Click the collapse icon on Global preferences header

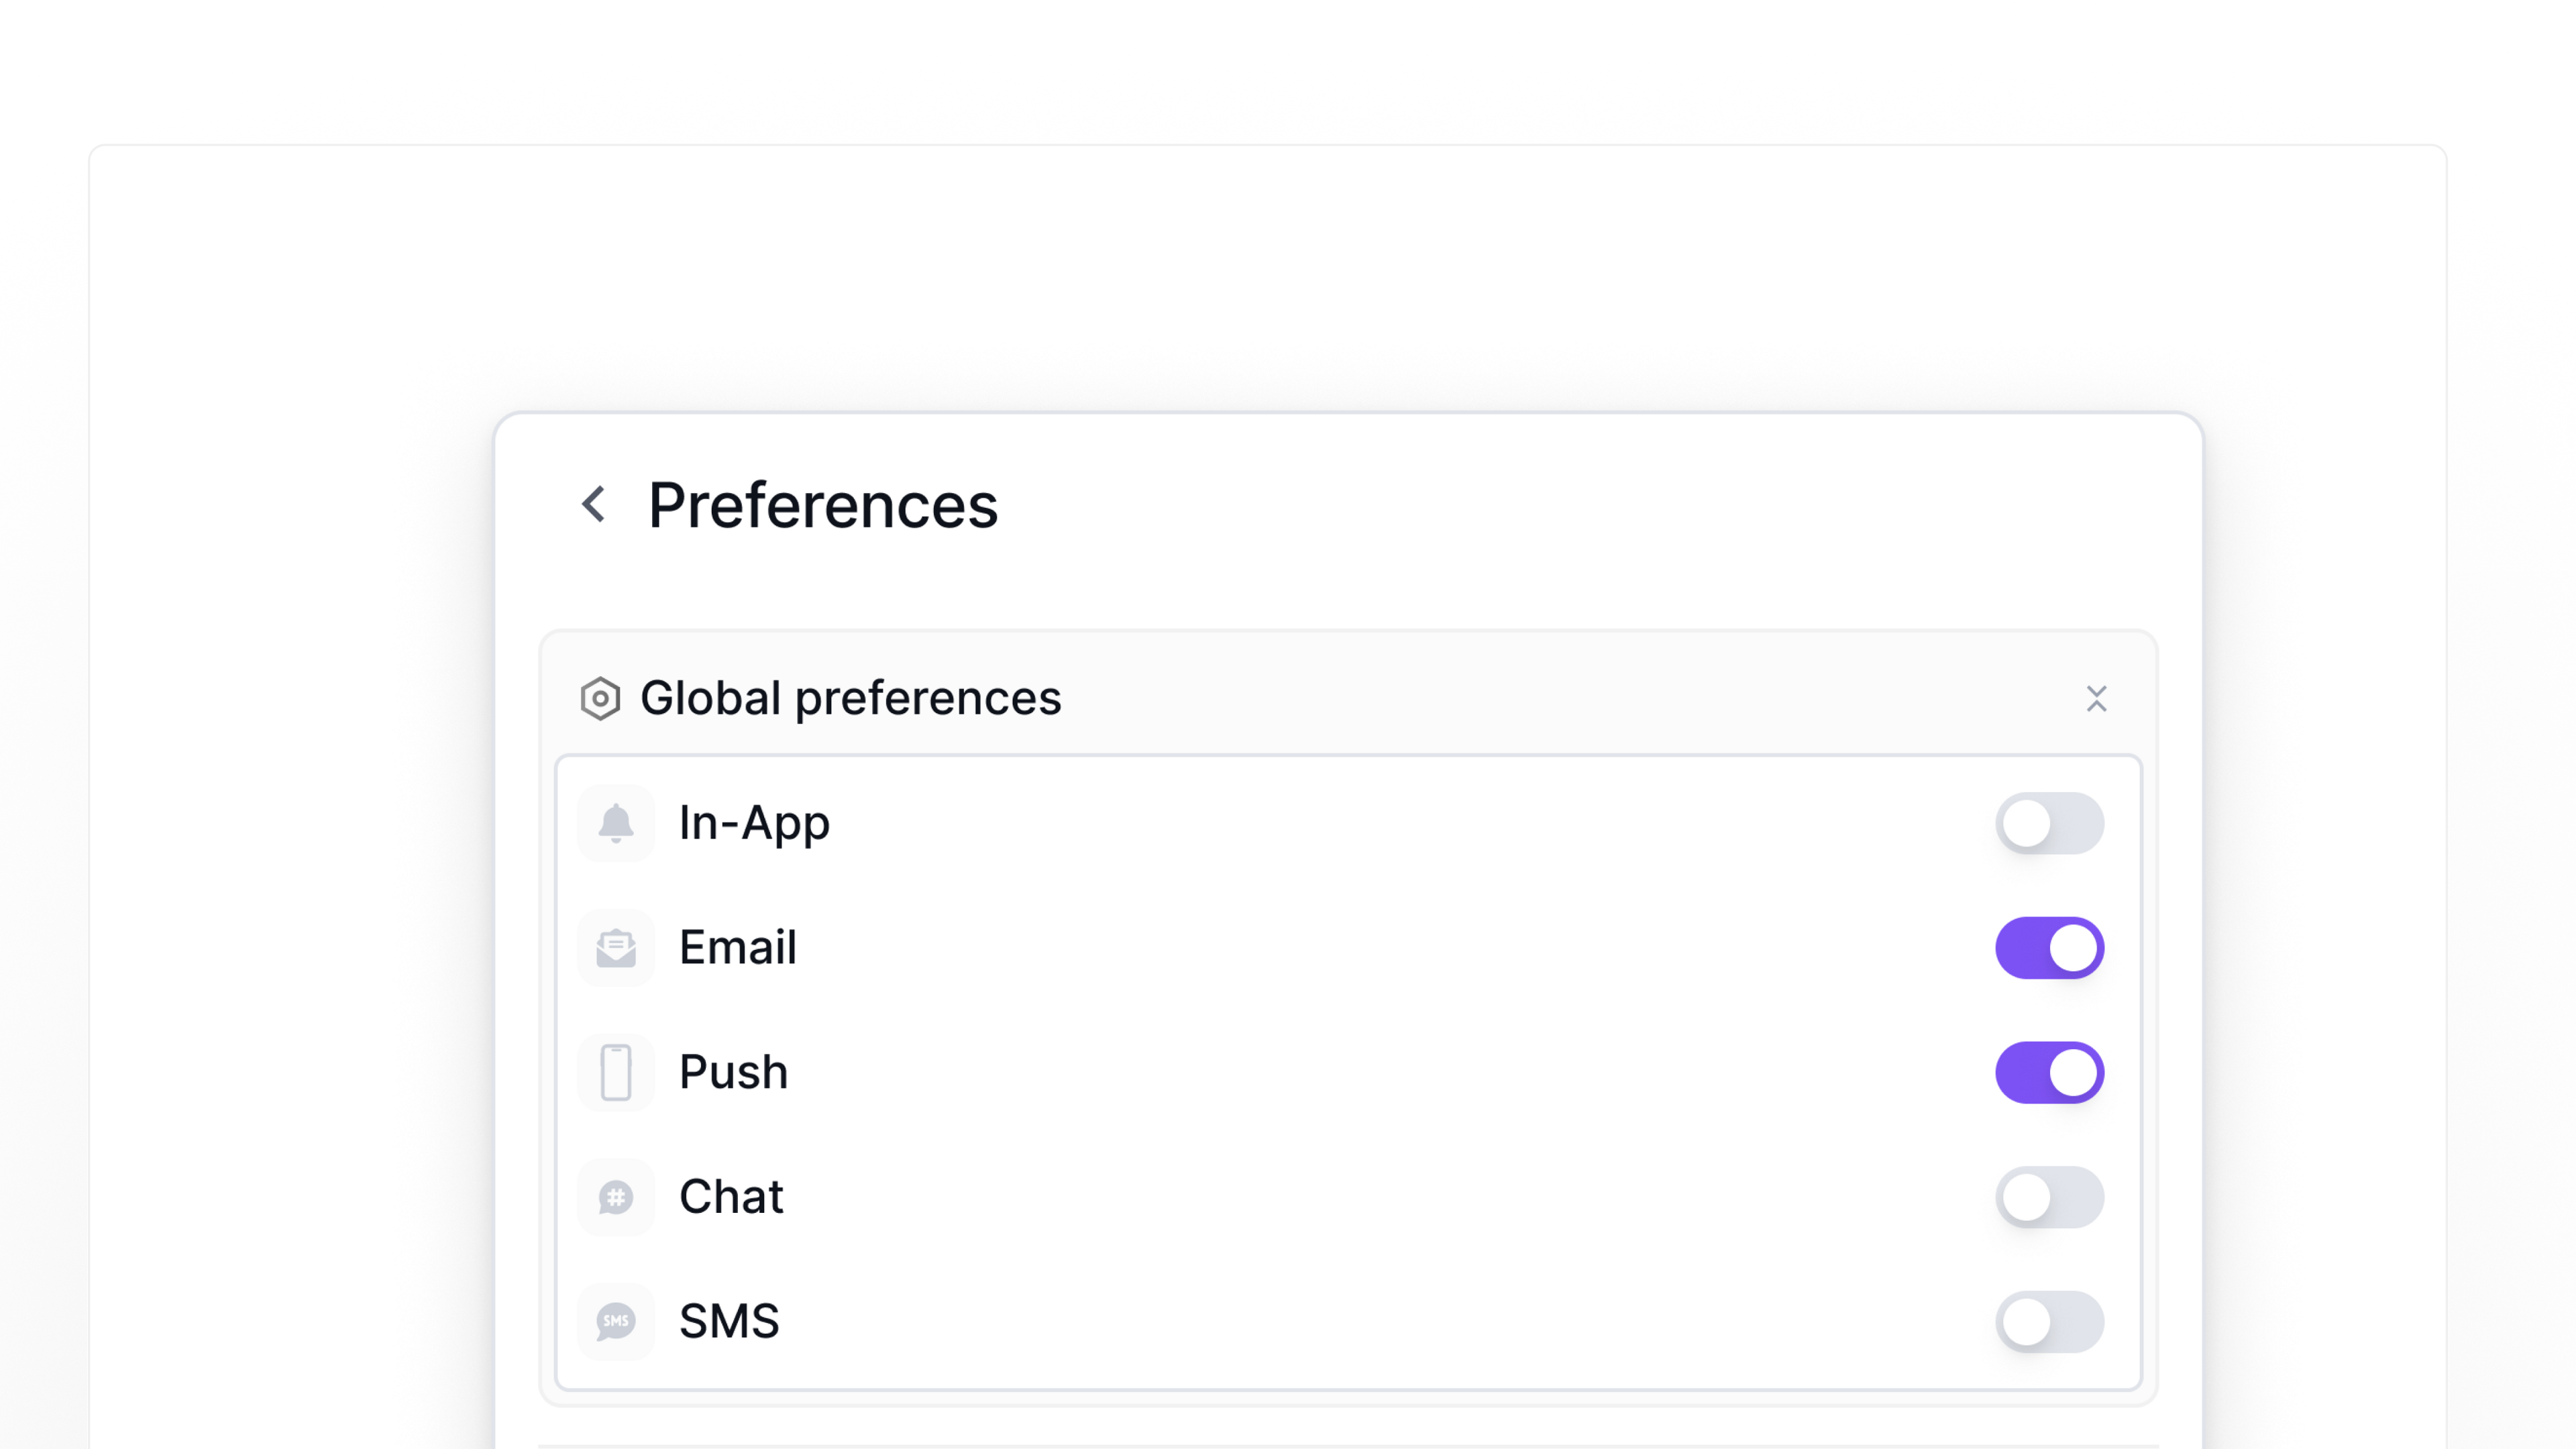click(x=2097, y=699)
